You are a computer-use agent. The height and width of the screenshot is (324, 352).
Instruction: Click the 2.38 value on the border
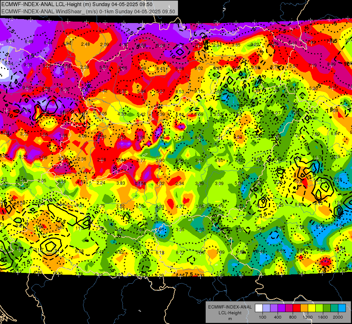[x=84, y=67]
